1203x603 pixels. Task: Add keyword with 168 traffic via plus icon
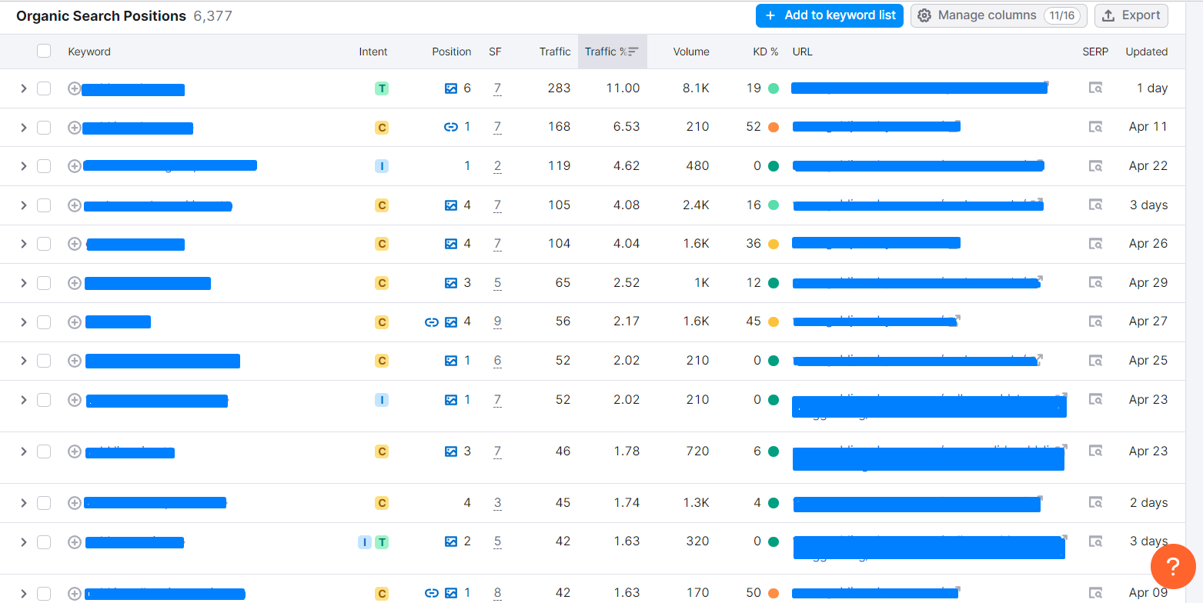[75, 128]
